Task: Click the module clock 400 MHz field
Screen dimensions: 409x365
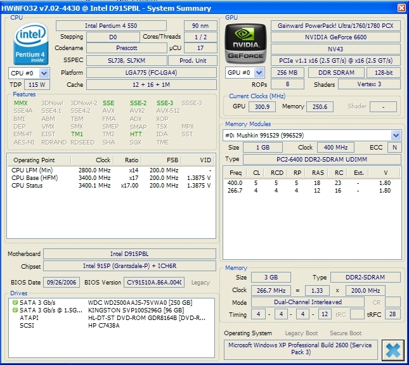Action: tap(335, 147)
